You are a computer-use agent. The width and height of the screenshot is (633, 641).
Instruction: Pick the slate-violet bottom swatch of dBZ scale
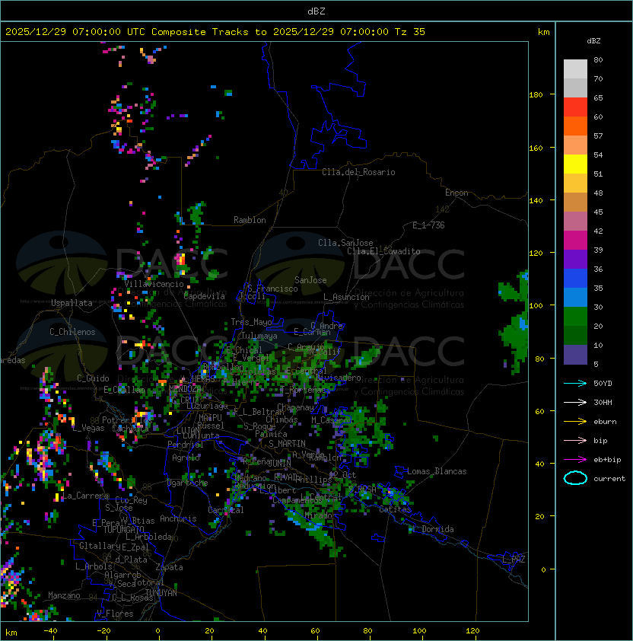point(575,355)
